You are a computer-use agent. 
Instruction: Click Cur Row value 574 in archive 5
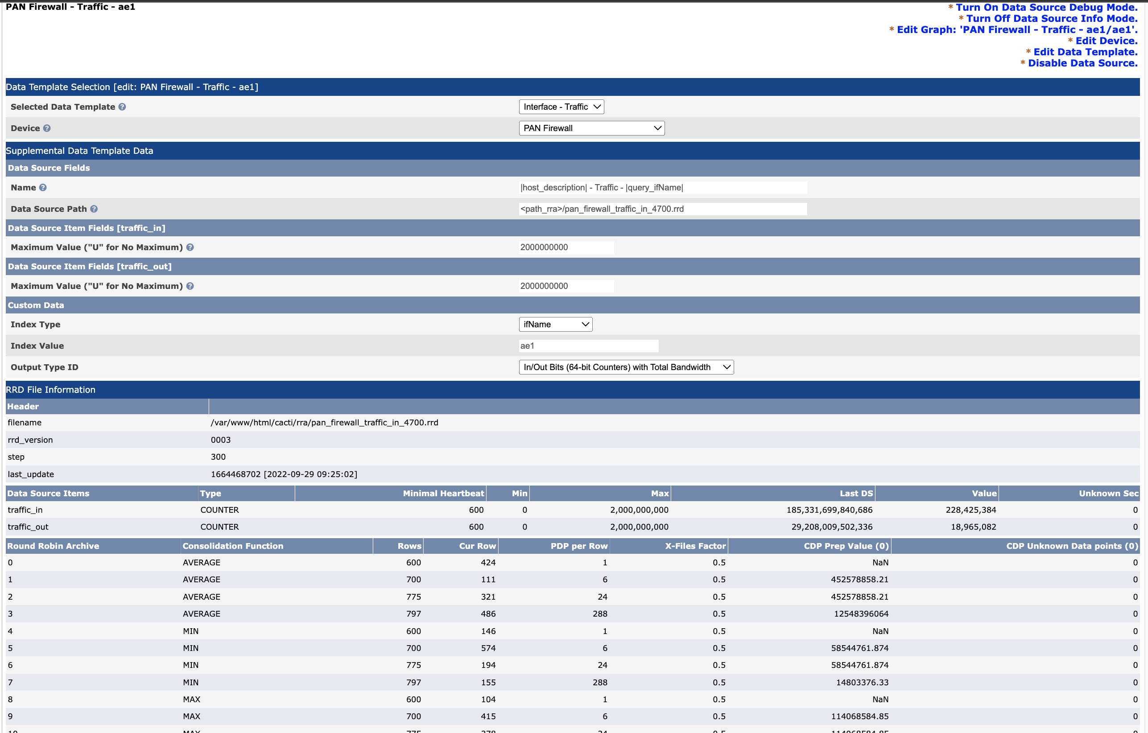point(488,648)
